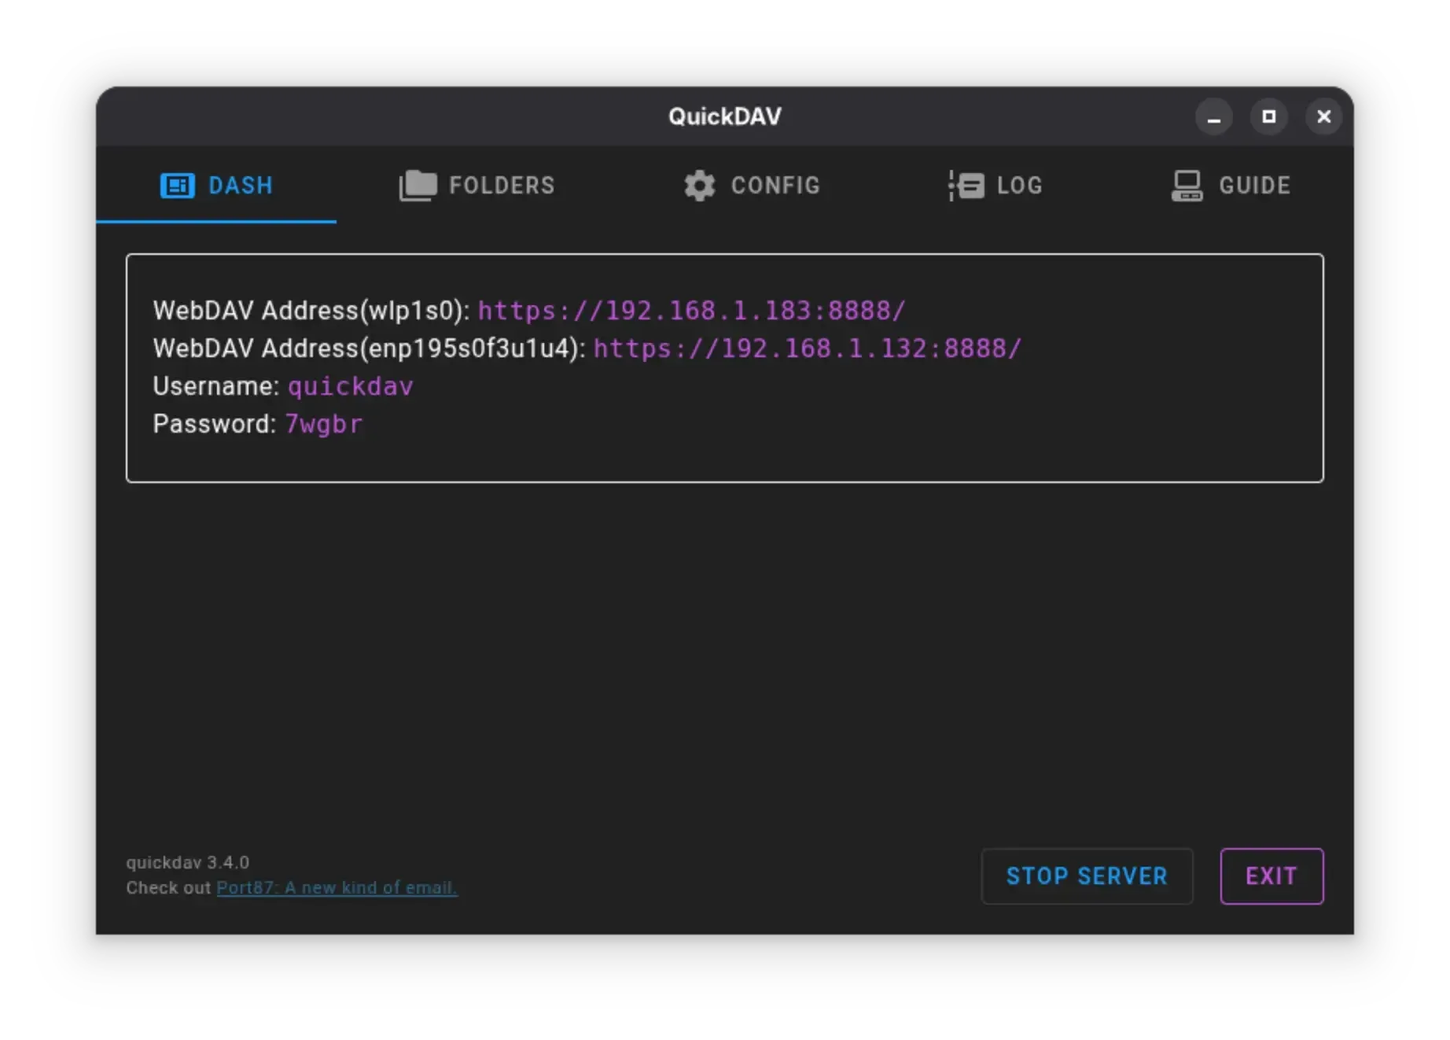Click the quickdav 3.4.0 version text
The height and width of the screenshot is (1040, 1450).
189,862
